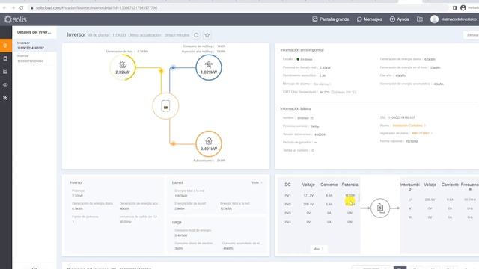Click the central inverter device icon
479x269 pixels.
pos(165,106)
